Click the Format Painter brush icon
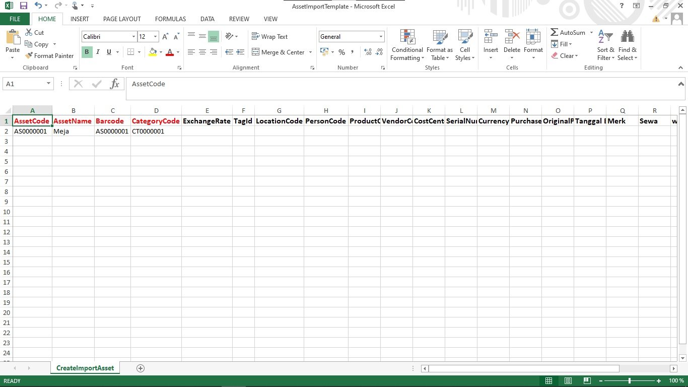The width and height of the screenshot is (688, 387). point(29,56)
